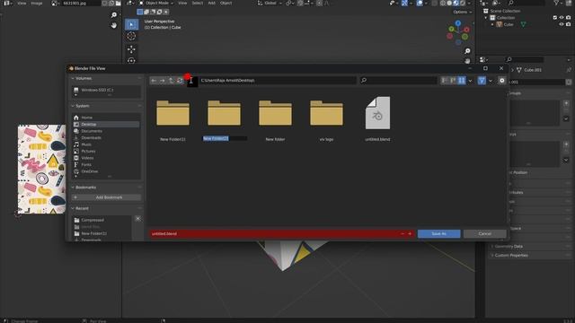Click the search magnifier in file browser
Viewport: 575px width, 323px height.
tap(364, 80)
